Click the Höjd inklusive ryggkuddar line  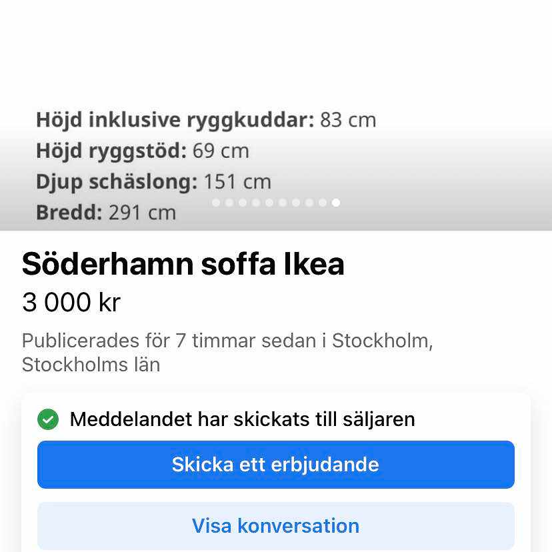click(x=206, y=120)
